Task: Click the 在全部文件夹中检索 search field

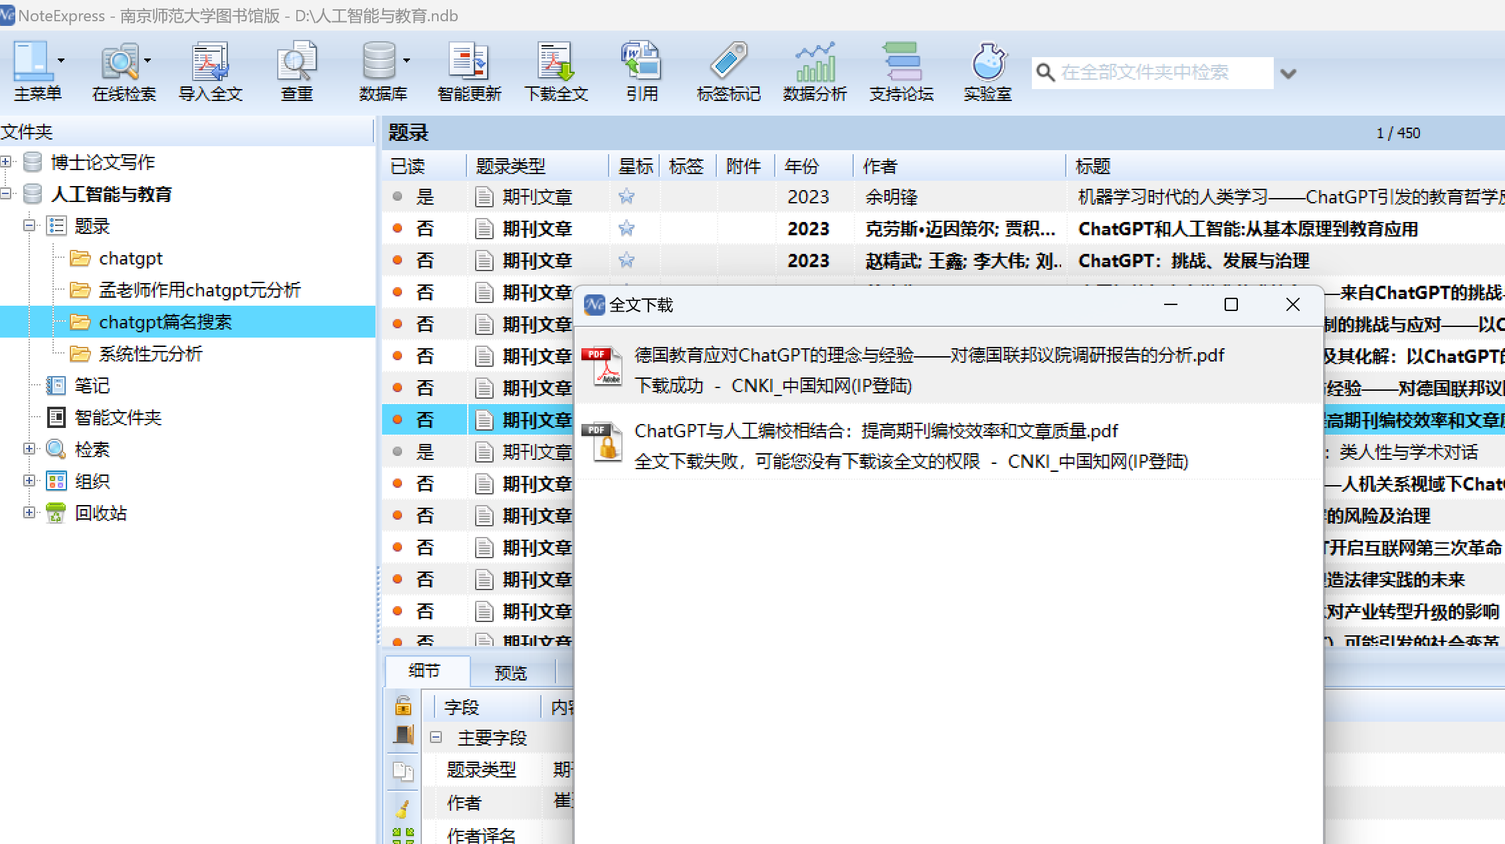Action: coord(1164,72)
